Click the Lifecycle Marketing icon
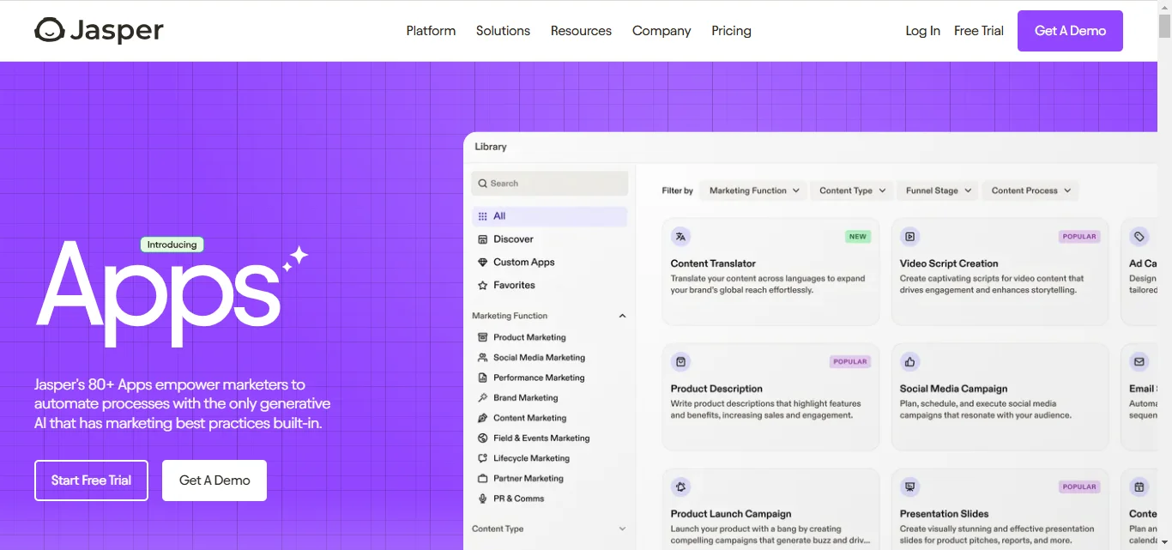1172x550 pixels. (483, 458)
